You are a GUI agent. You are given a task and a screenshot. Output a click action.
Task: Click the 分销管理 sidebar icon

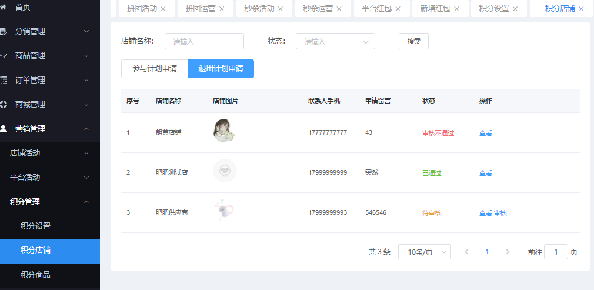[x=4, y=31]
